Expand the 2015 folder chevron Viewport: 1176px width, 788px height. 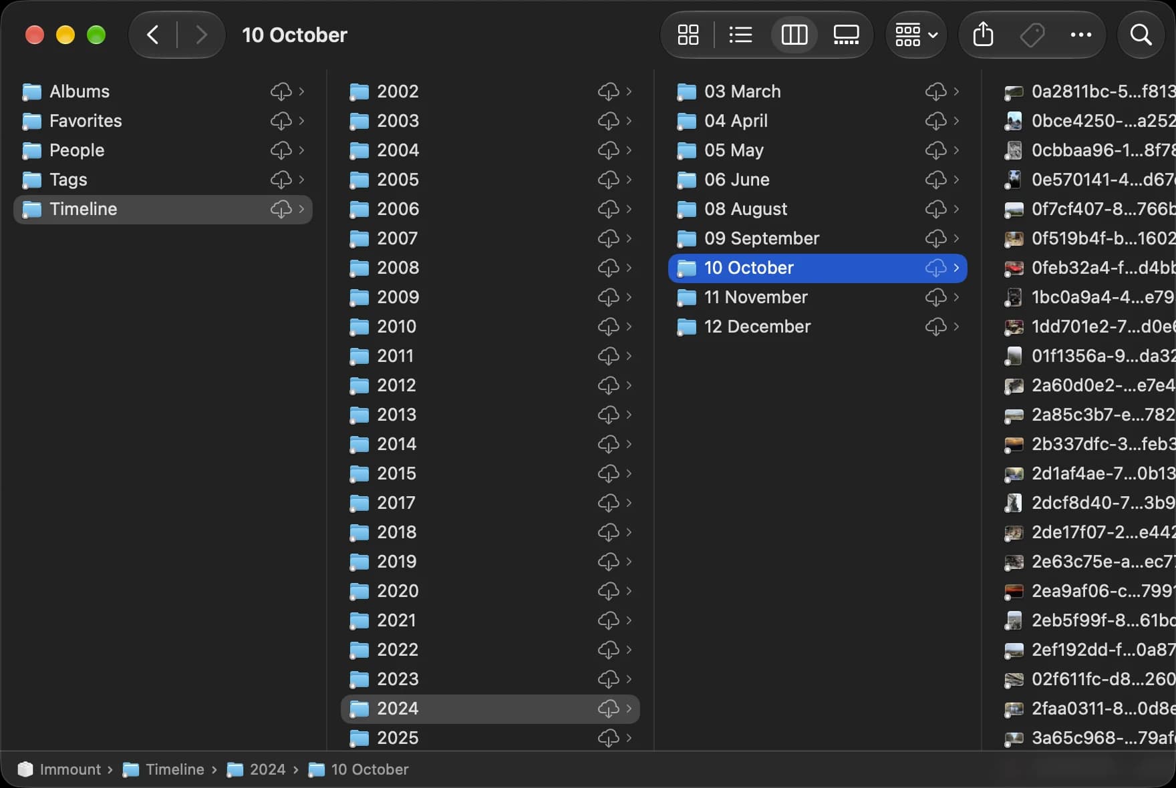(x=629, y=473)
